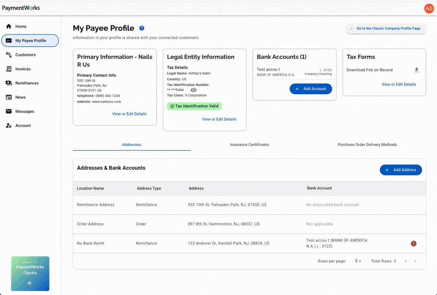437x295 pixels.
Task: Click the Add Account button
Action: 311,89
